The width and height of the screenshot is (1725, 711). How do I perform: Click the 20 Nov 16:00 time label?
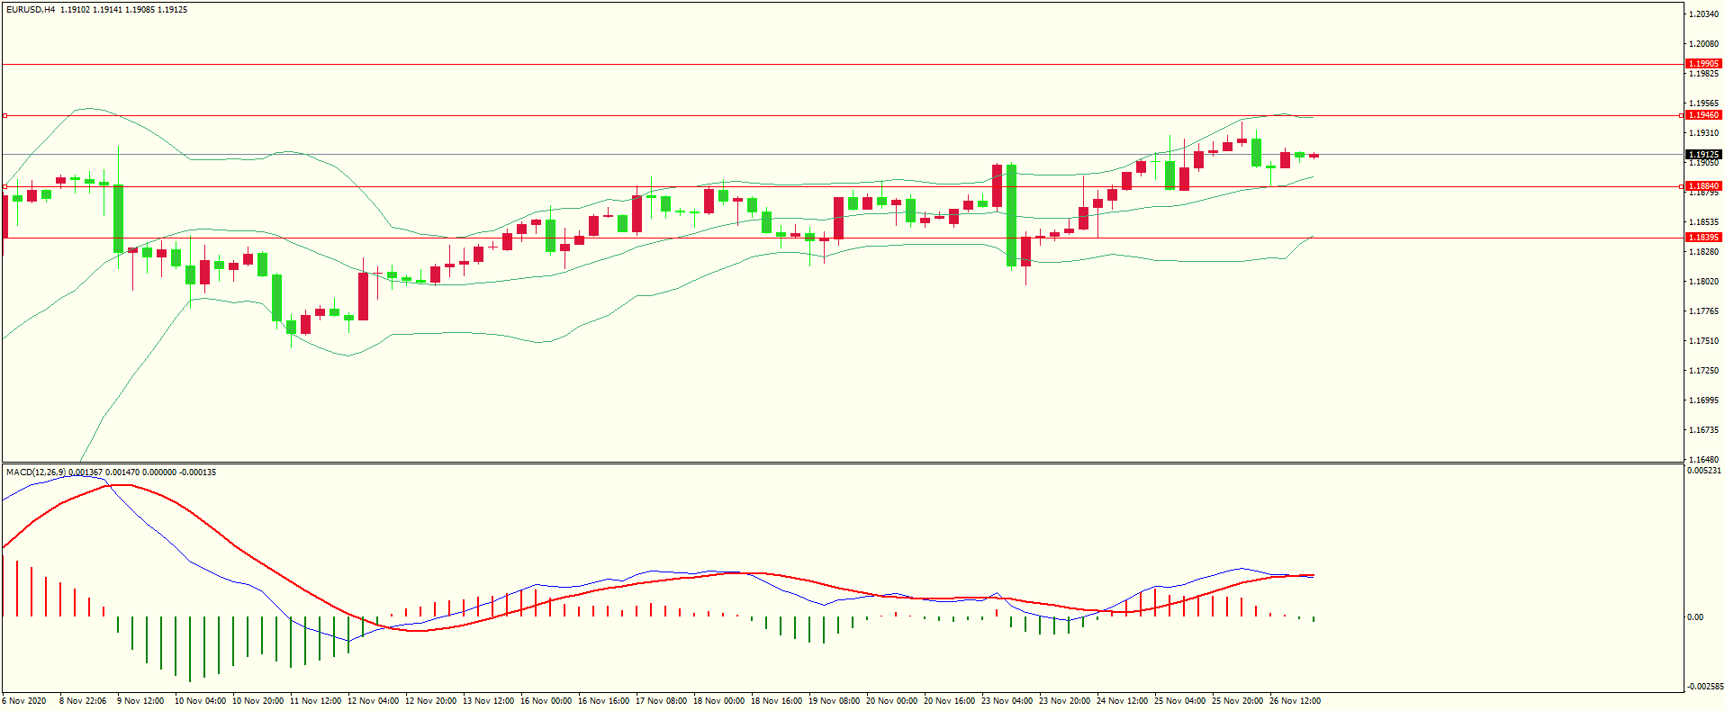tap(949, 700)
